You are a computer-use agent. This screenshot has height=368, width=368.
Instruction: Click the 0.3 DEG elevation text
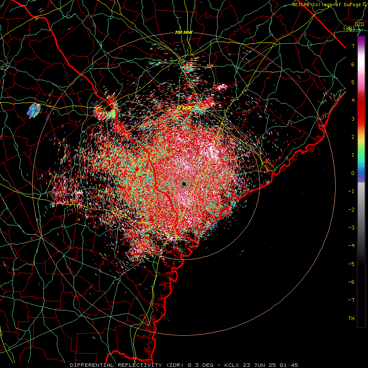pos(201,365)
